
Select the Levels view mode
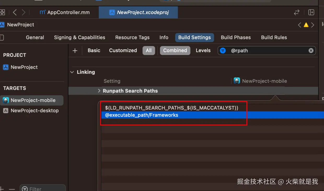point(203,50)
